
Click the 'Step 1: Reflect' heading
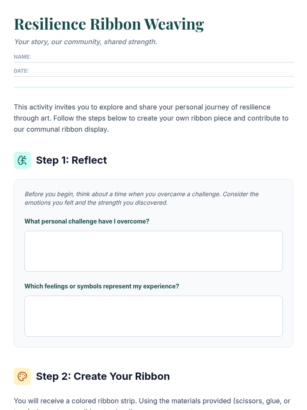click(71, 160)
